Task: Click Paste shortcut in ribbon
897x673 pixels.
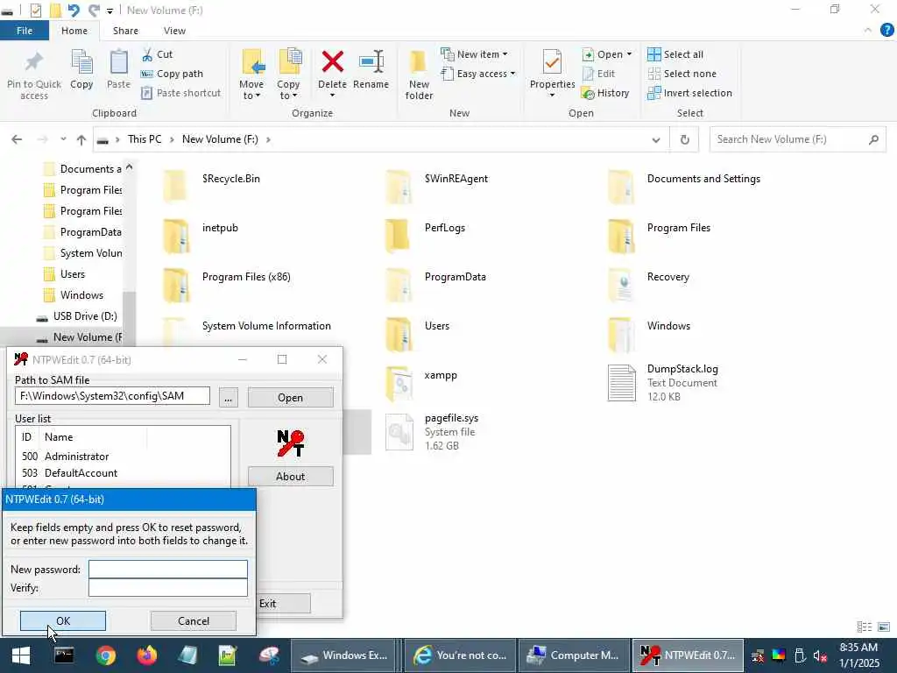Action: (180, 93)
